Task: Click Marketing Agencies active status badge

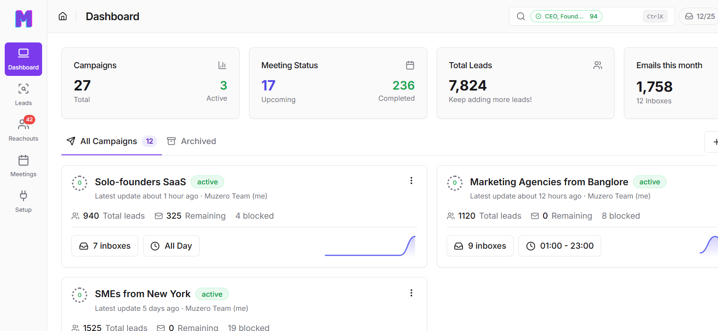Action: 650,182
